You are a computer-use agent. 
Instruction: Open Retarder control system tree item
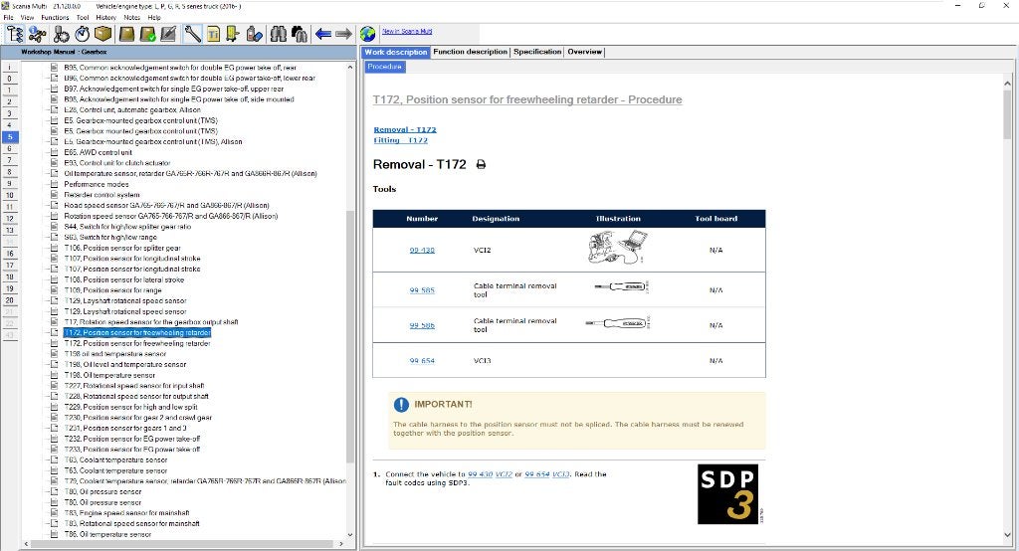[x=102, y=195]
